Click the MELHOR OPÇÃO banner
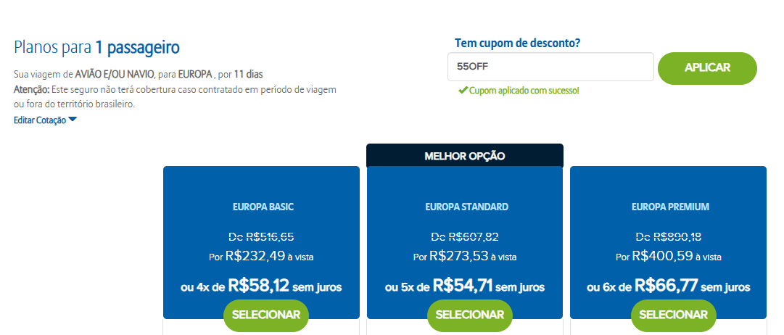Viewport: 784px width, 335px height. 464,156
